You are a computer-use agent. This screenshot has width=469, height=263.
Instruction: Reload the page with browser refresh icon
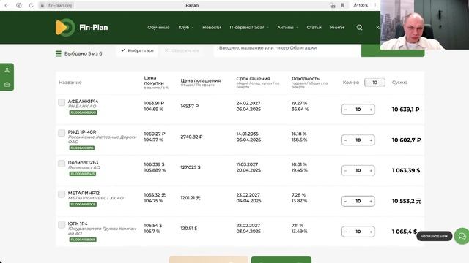tap(31, 5)
